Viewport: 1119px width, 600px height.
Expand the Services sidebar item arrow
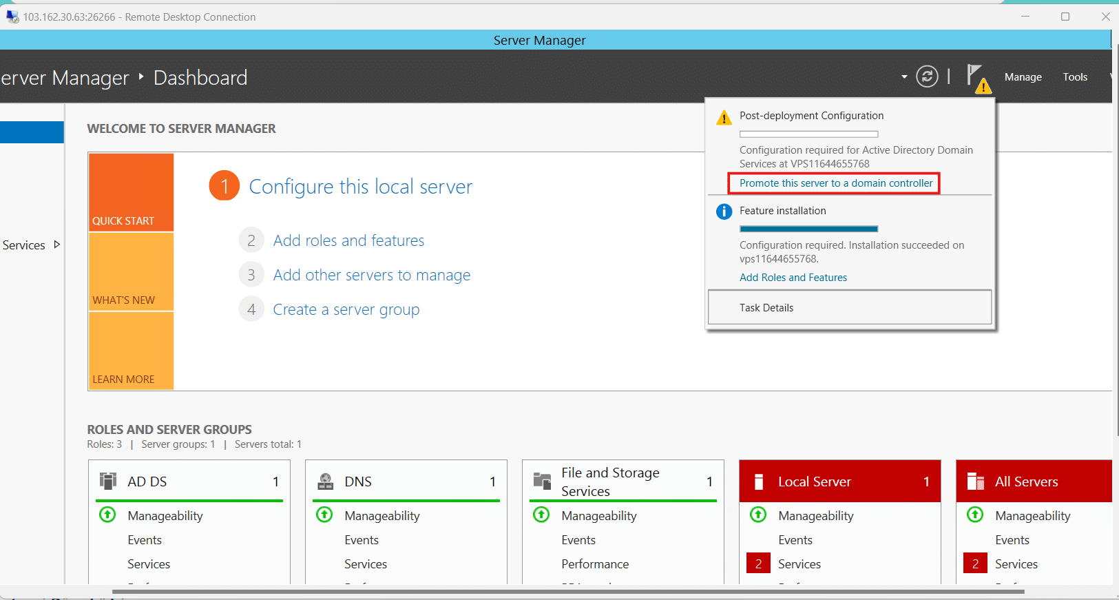[x=56, y=245]
